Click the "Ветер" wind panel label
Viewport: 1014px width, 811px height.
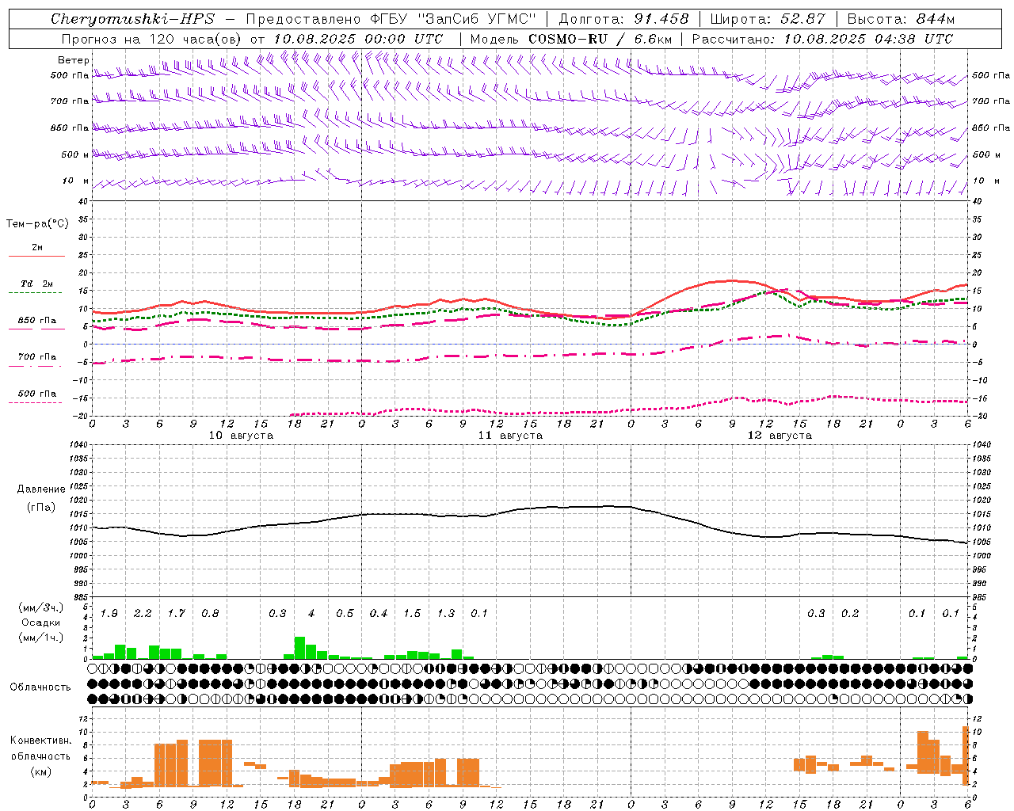[x=74, y=60]
